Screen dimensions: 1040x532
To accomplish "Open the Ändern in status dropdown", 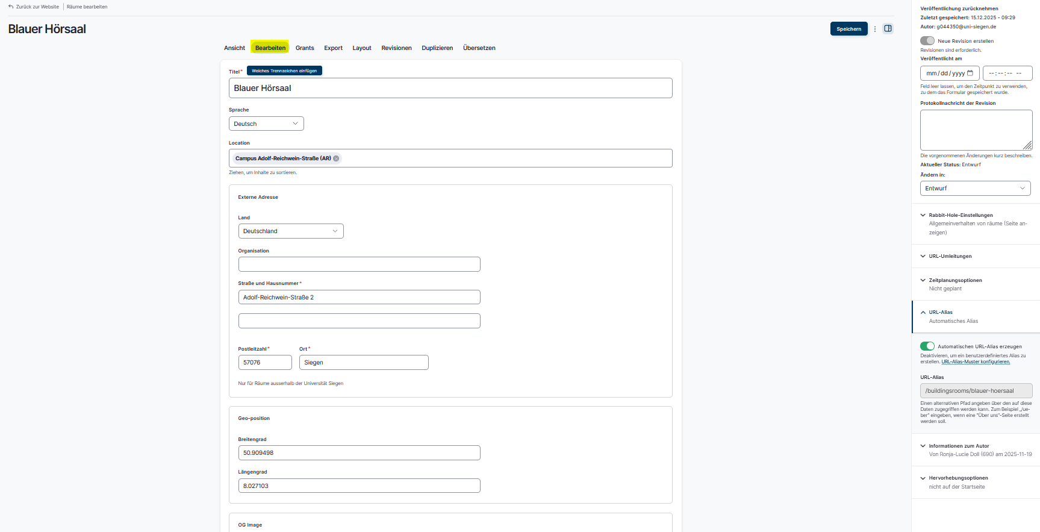I will (975, 189).
